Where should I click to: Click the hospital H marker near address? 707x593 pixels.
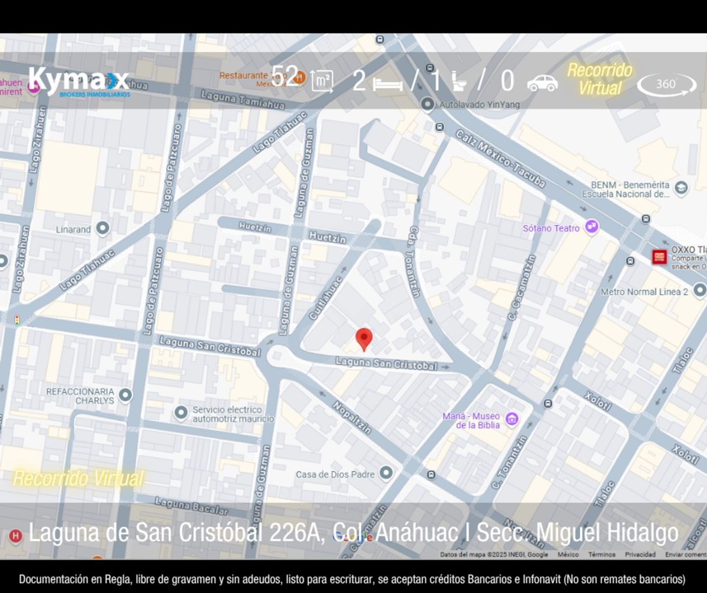click(16, 536)
